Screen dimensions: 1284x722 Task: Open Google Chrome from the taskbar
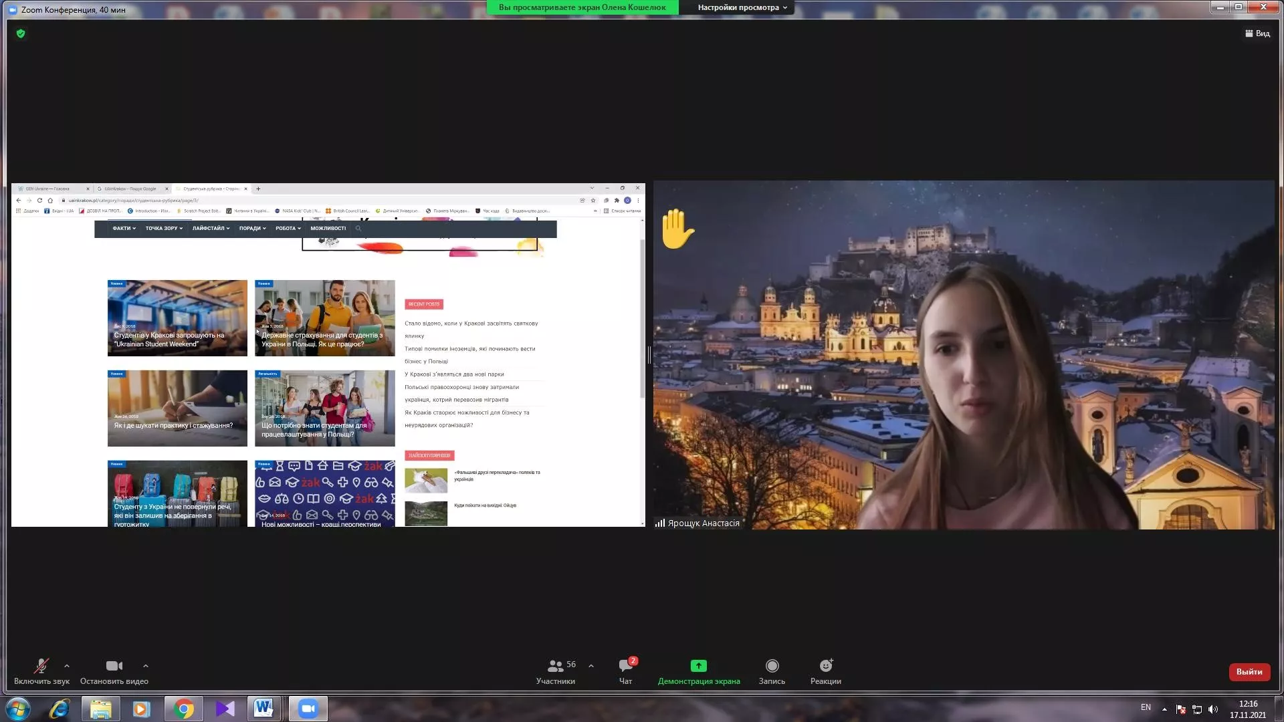[183, 709]
